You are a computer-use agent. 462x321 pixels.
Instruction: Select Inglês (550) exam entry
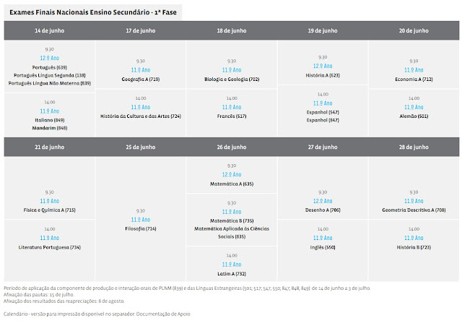(323, 247)
